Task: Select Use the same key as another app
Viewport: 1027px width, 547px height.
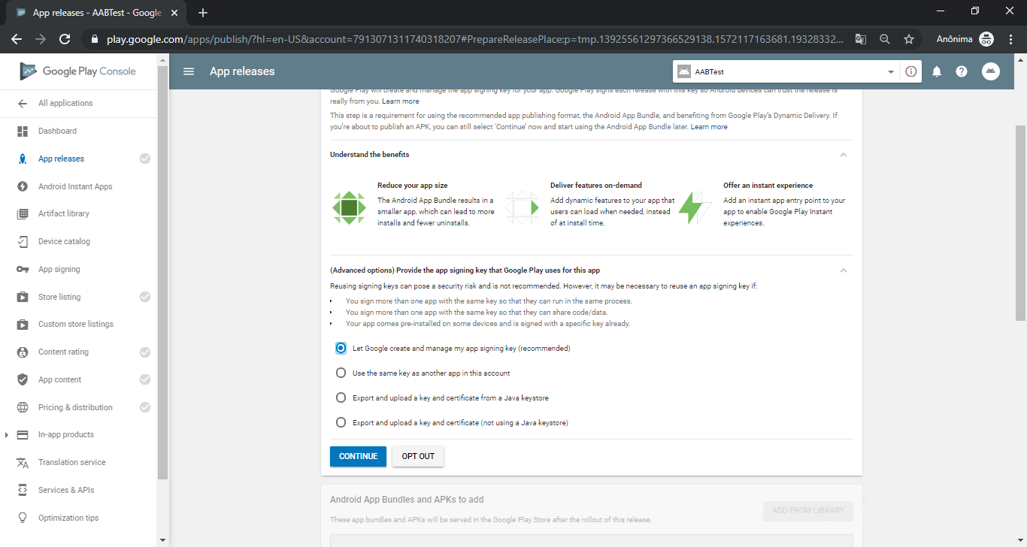Action: coord(341,373)
